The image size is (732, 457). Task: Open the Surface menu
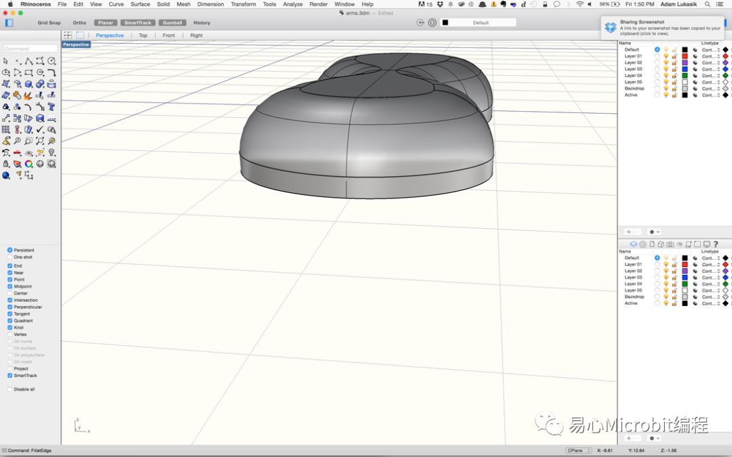coord(140,4)
